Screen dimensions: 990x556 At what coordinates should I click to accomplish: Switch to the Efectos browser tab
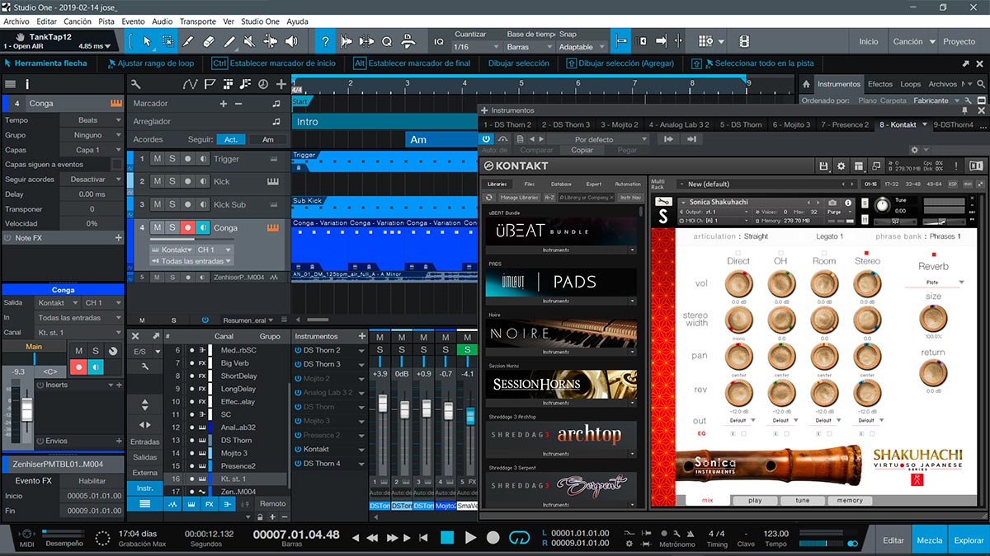[879, 84]
